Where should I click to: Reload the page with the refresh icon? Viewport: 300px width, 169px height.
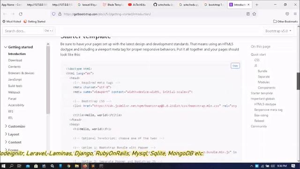click(x=21, y=14)
